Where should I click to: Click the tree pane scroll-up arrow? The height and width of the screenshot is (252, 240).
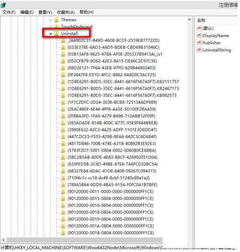coord(189,20)
